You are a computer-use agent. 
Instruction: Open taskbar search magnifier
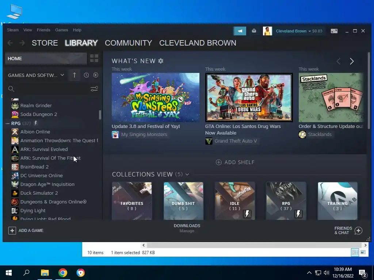coord(26,273)
